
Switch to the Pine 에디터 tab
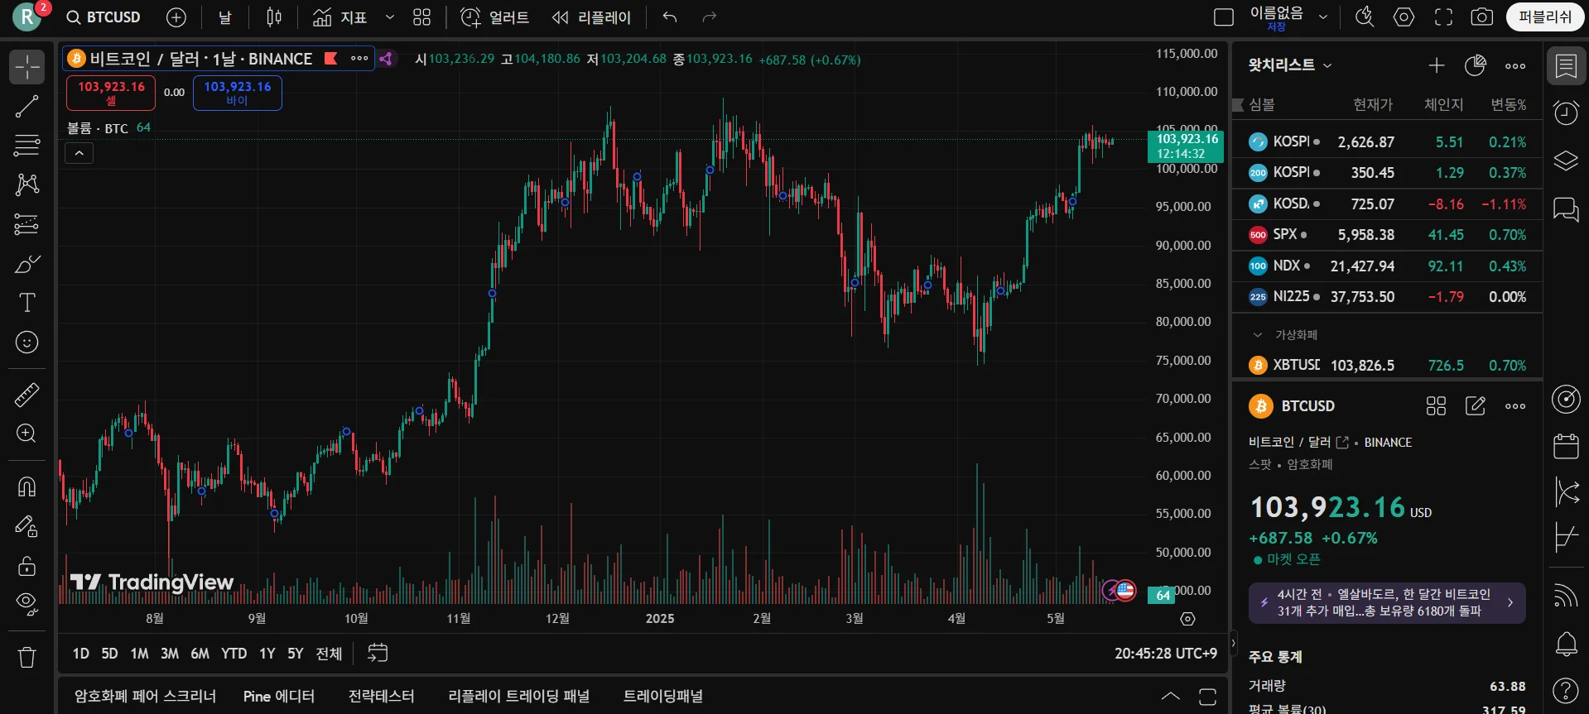coord(279,696)
